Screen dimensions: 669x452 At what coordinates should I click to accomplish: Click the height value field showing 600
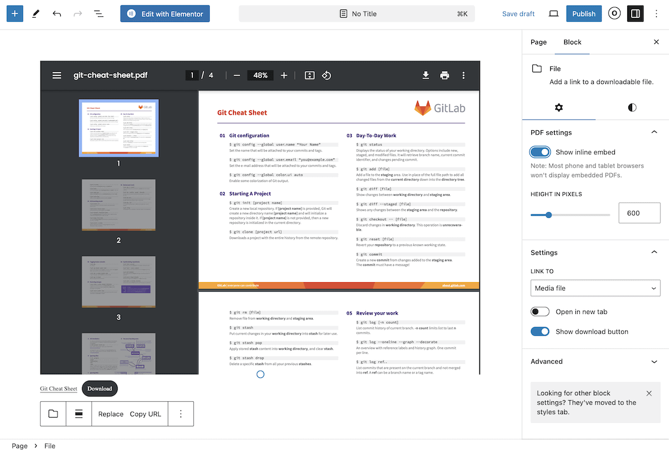click(x=639, y=213)
